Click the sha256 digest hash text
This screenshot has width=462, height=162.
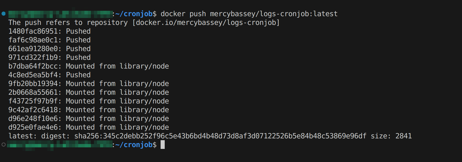[220, 136]
